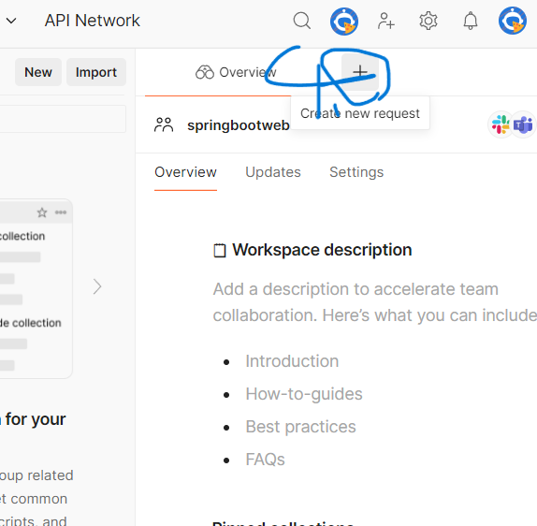
Task: Click the binoculars icon in Overview tab
Action: [x=205, y=72]
